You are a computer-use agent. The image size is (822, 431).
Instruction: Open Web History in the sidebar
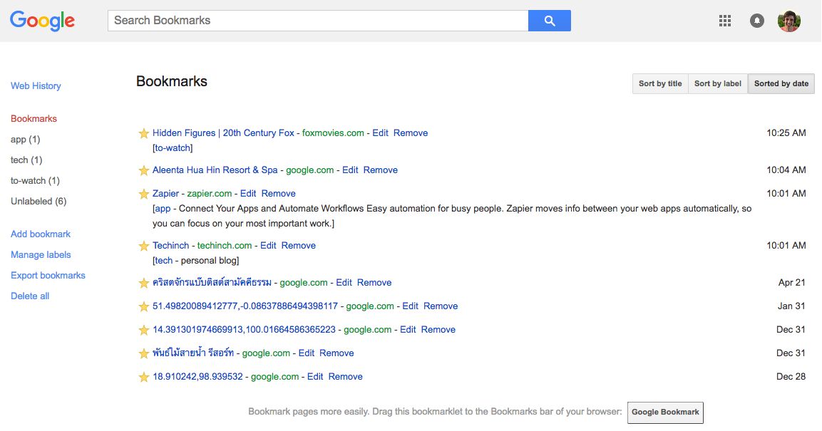(36, 86)
